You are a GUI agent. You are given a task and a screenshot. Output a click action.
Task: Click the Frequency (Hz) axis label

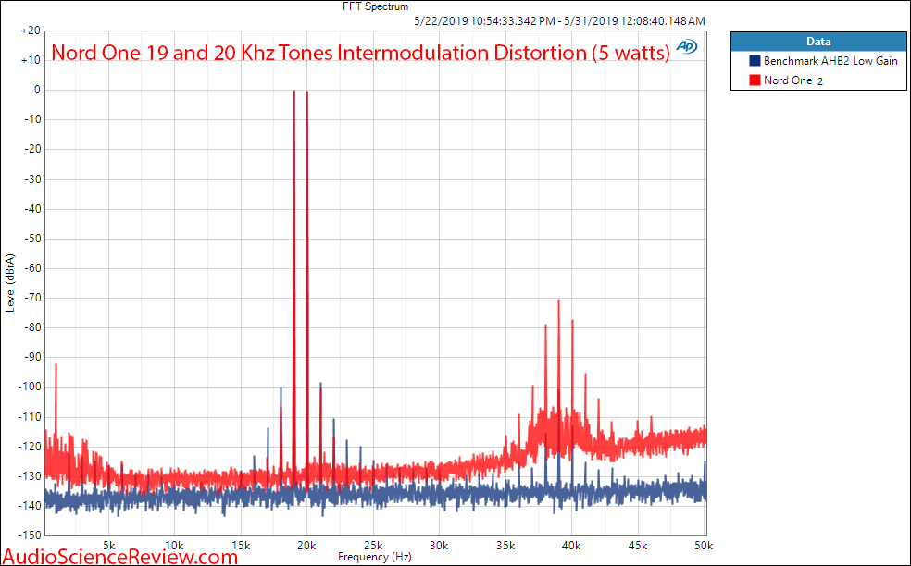pyautogui.click(x=375, y=557)
